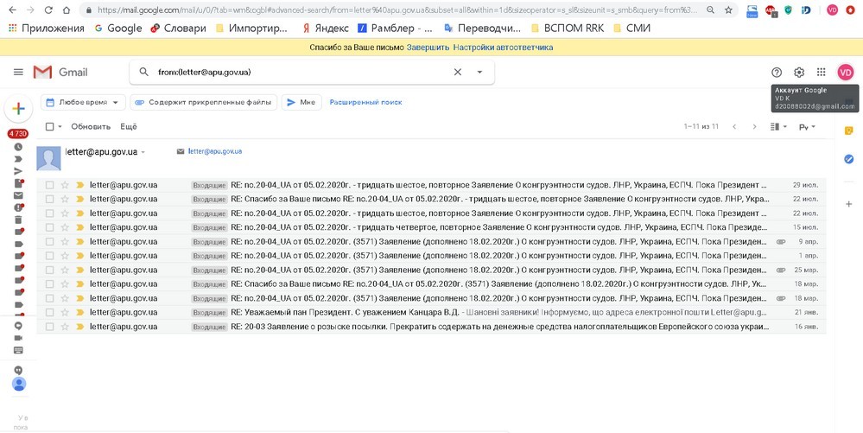Open the Приложения bookmarks bar item
The image size is (863, 433).
[47, 29]
